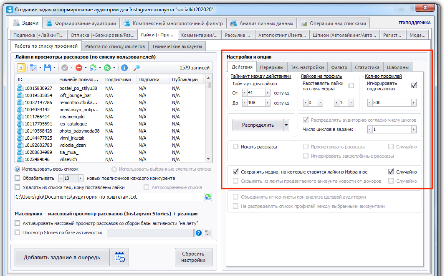Image resolution: width=445 pixels, height=276 pixels.
Task: Open 'Комплексный многопоточный фильтр' tab
Action: coord(173,23)
